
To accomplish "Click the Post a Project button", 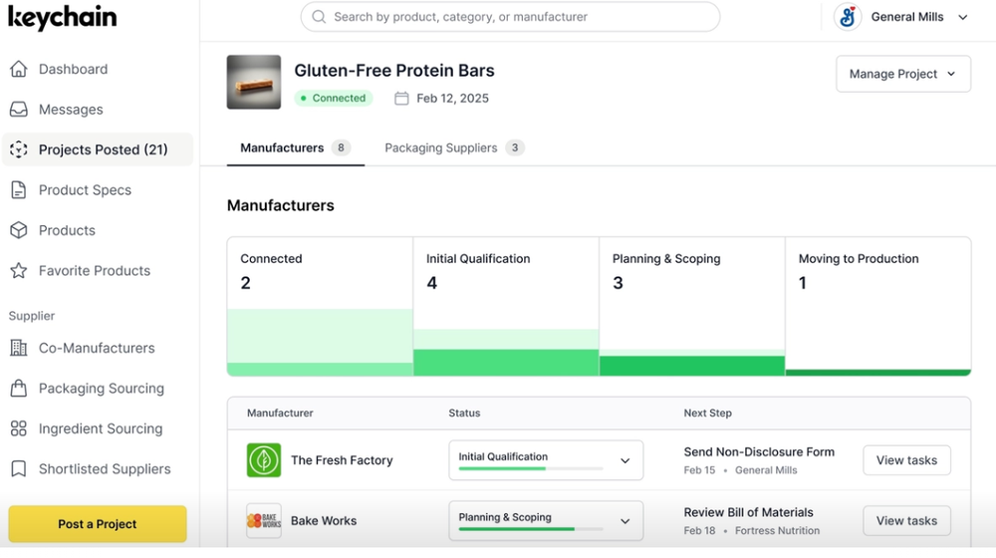I will [98, 524].
